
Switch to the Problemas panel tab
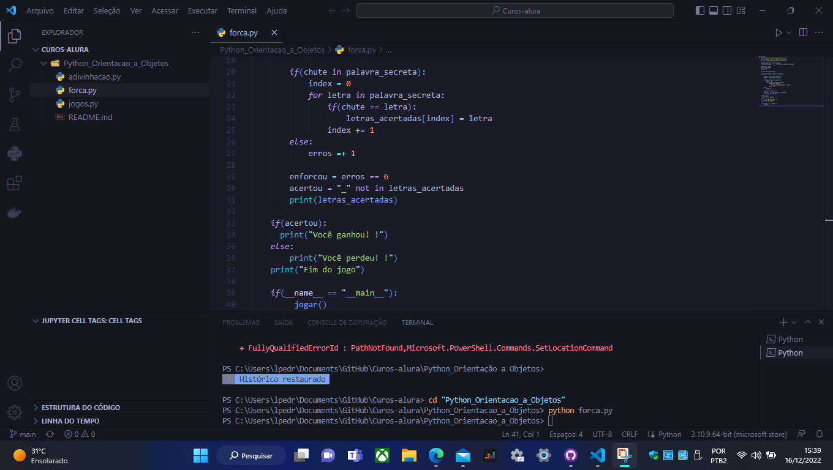(x=241, y=323)
